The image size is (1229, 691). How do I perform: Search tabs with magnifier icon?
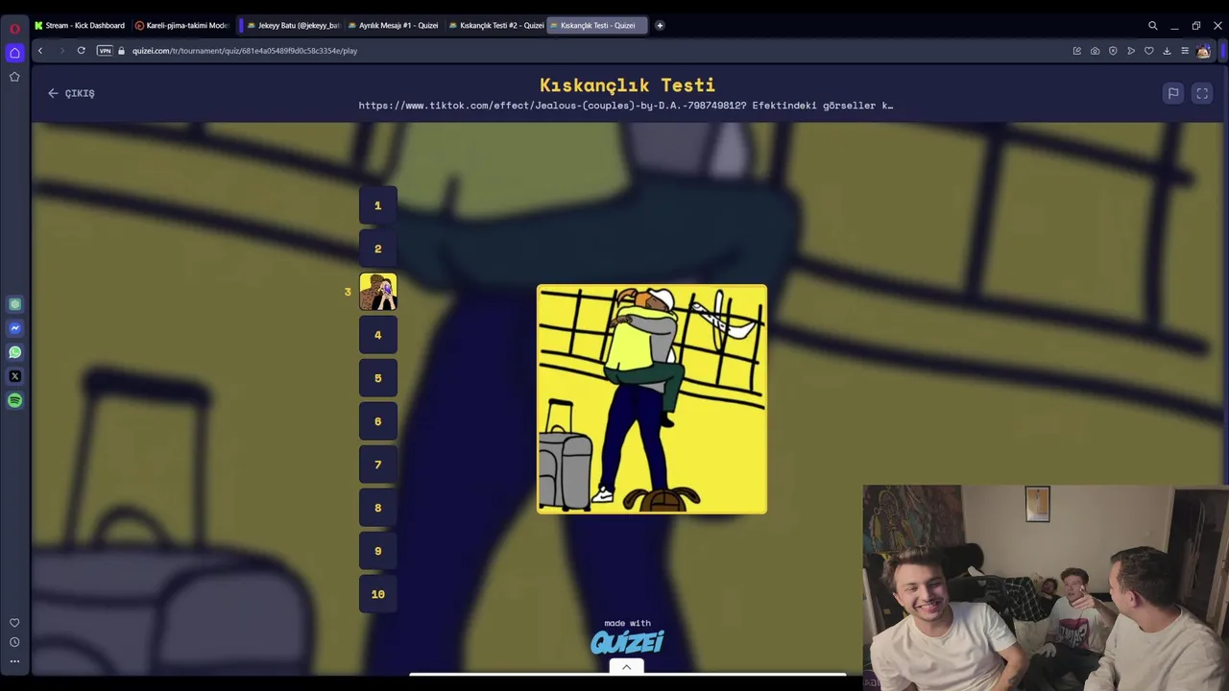pyautogui.click(x=1153, y=26)
